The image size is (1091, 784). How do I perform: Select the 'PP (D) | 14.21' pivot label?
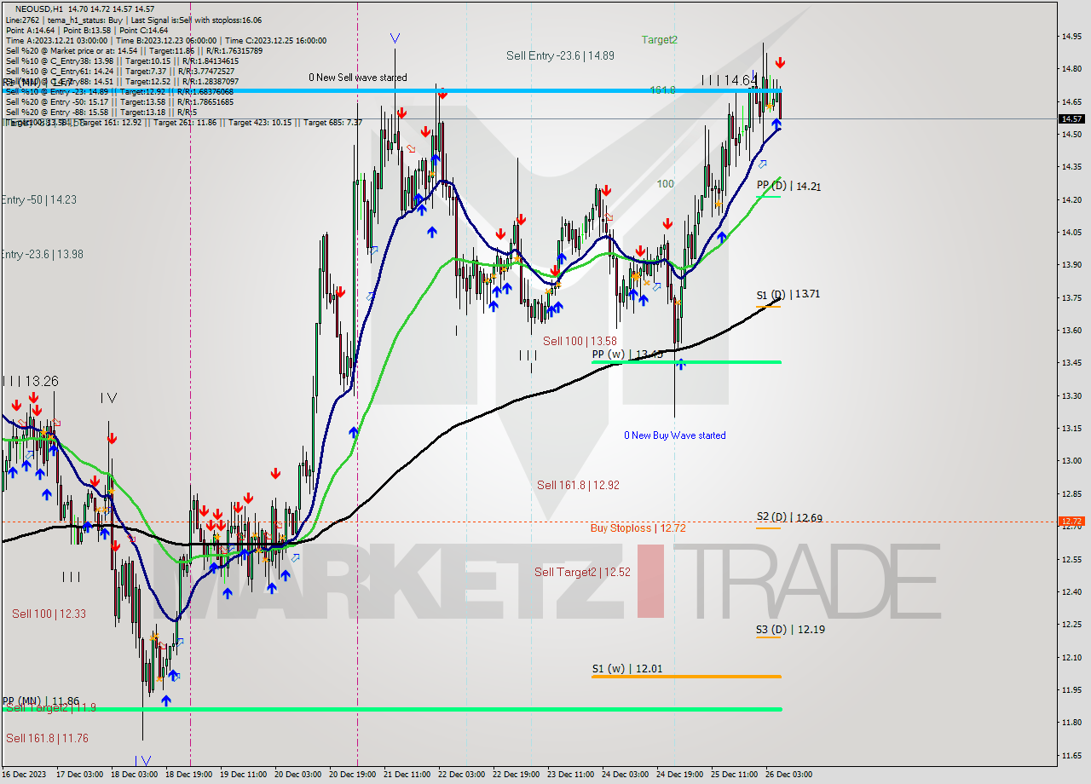[x=788, y=186]
